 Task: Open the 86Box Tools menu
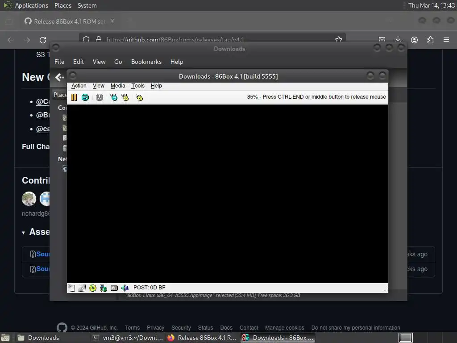[x=138, y=86]
